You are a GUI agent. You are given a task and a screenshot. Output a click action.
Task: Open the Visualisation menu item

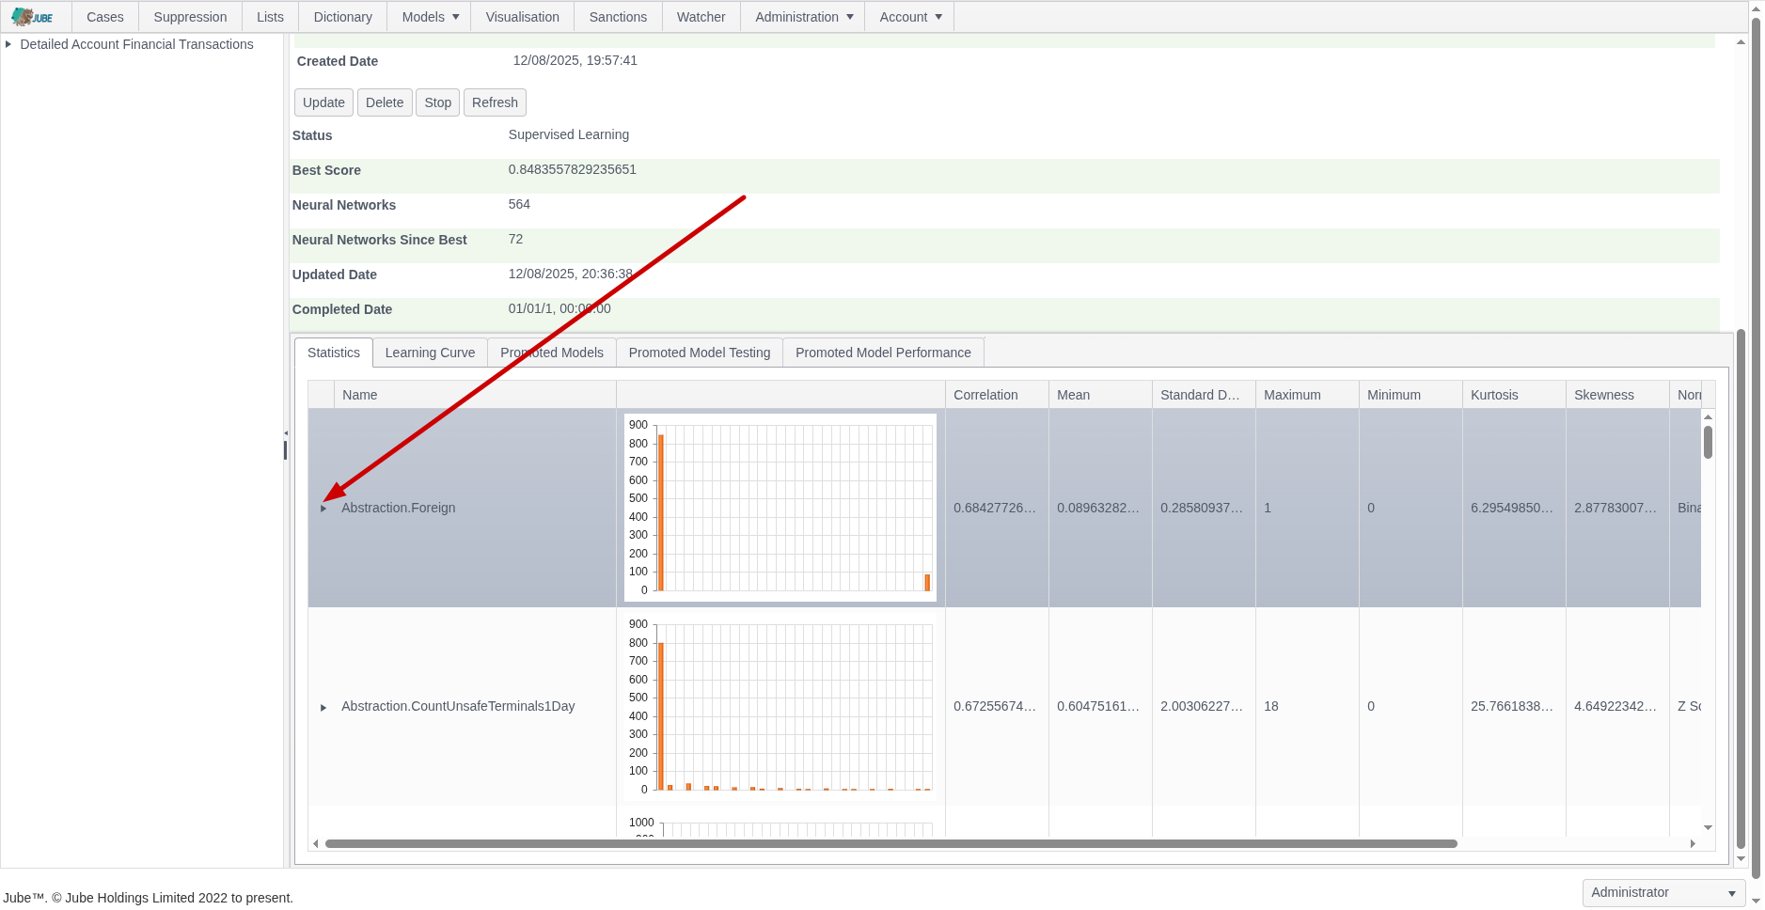coord(522,17)
